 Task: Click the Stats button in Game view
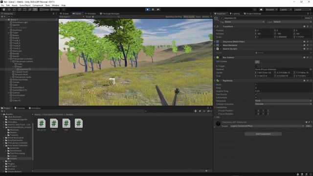tap(198, 17)
